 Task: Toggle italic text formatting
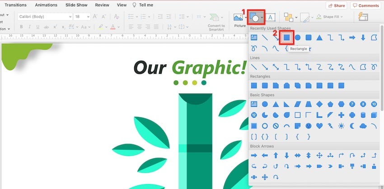[32, 27]
